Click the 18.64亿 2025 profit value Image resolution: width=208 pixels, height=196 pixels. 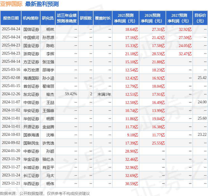[x=132, y=29]
